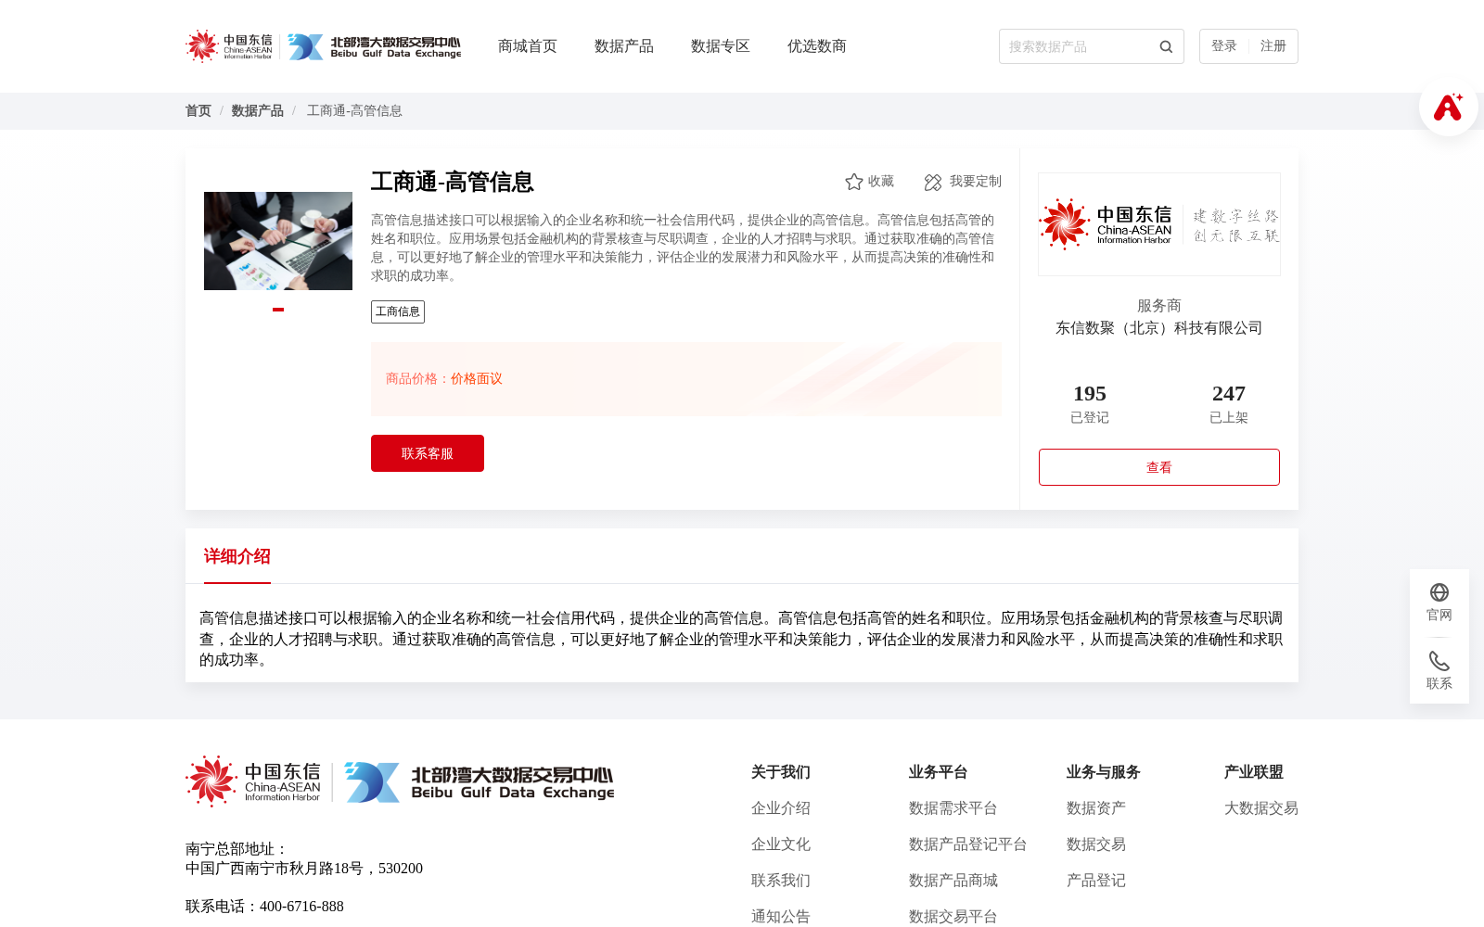Click the red 联系客服 button

click(428, 453)
